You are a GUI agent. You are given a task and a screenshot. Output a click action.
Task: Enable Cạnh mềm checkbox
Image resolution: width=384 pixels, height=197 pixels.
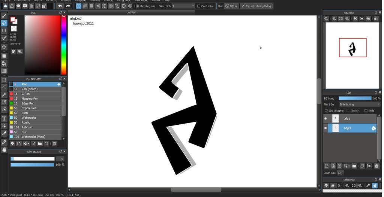click(x=199, y=6)
